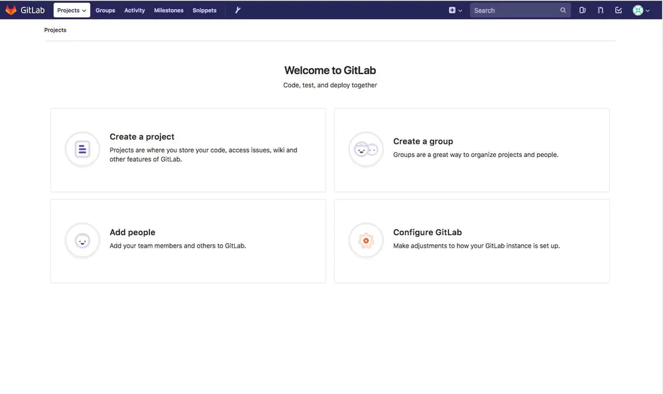Open the Issues icon in navbar

[582, 10]
